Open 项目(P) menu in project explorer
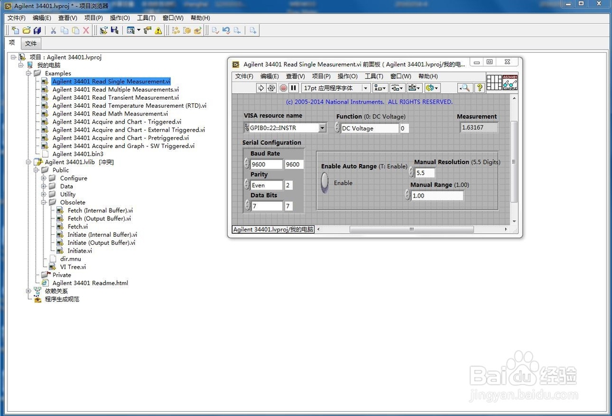The height and width of the screenshot is (416, 612). point(94,18)
